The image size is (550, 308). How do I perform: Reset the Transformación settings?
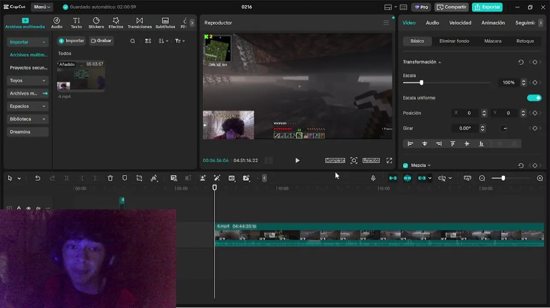point(521,62)
